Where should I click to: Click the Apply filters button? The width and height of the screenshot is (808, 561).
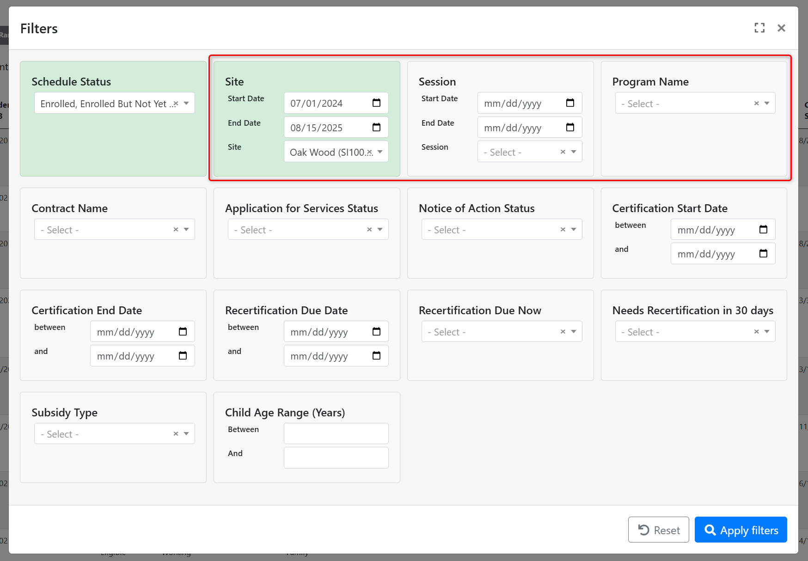click(x=741, y=530)
